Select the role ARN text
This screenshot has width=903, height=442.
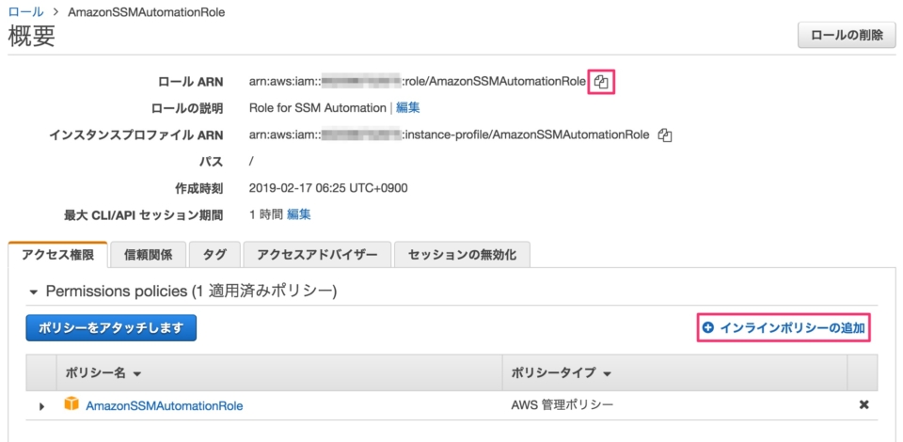tap(417, 82)
